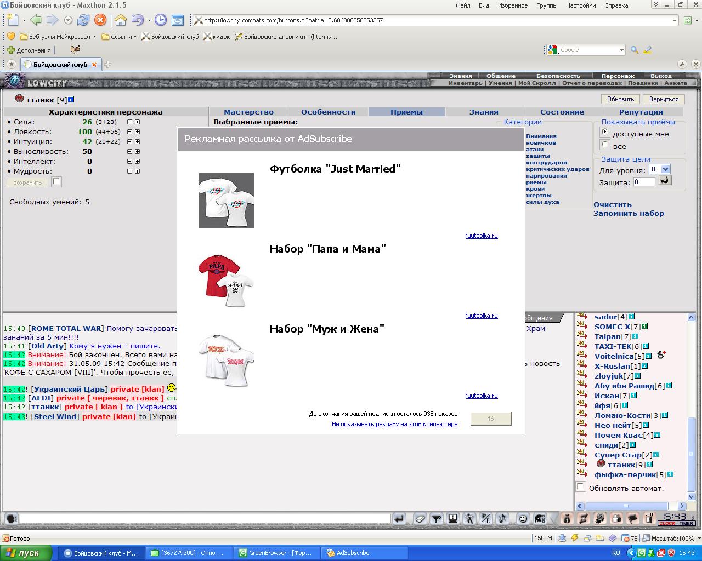The height and width of the screenshot is (561, 702).
Task: Click the "Обновить" button
Action: [620, 99]
